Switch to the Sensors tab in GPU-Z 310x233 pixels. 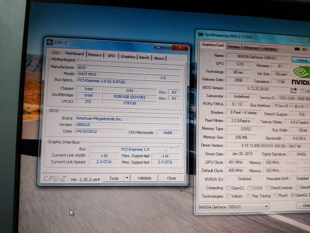coord(233,47)
